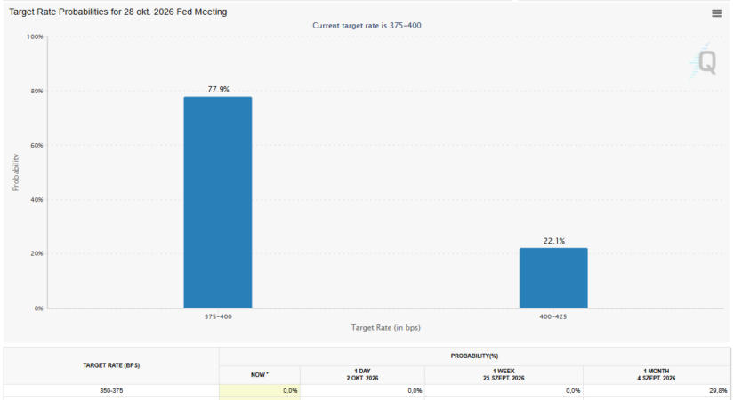The image size is (734, 400).
Task: Click the 1 WEEK 25 SZEPT. 2026 column header
Action: click(504, 375)
